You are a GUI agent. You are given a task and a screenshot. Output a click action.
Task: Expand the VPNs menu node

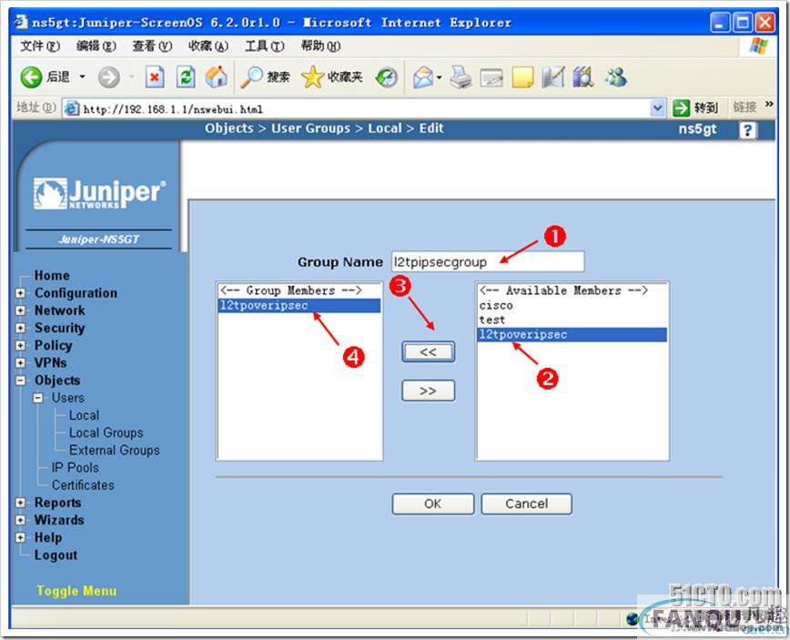coord(20,363)
